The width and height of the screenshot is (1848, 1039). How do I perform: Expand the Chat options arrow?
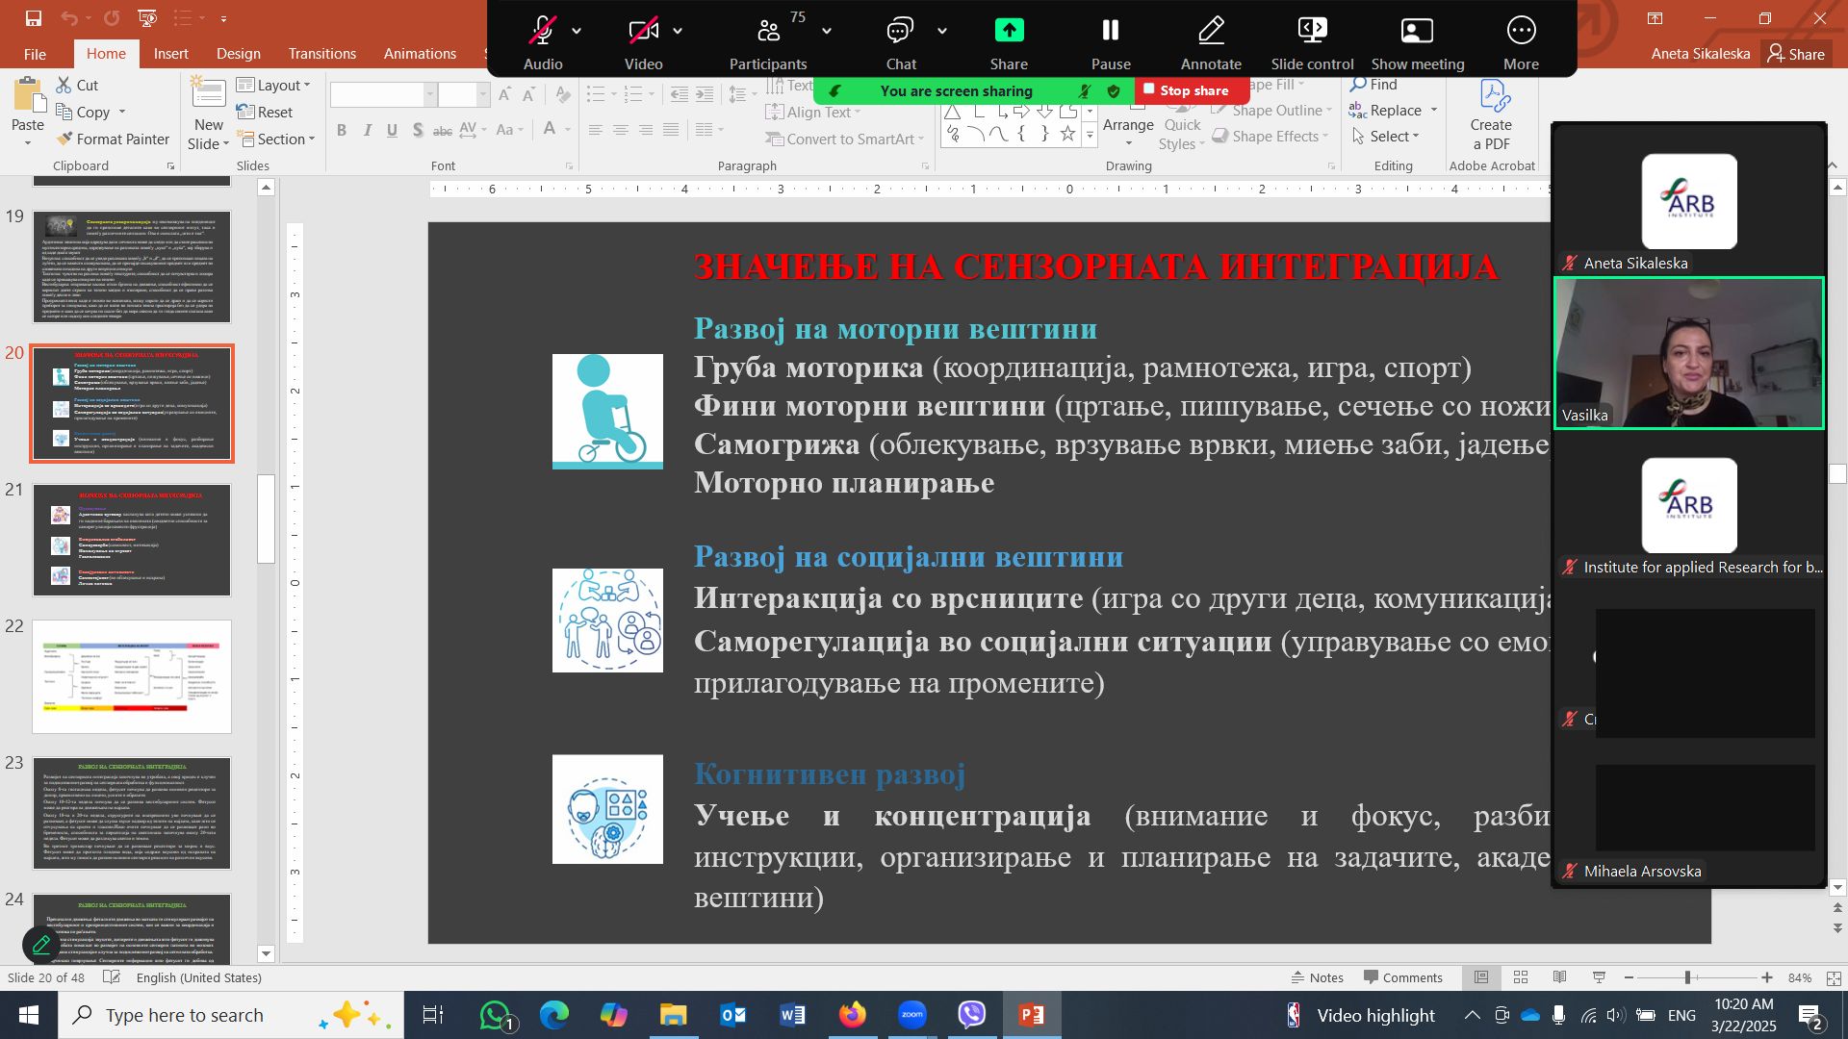(942, 31)
